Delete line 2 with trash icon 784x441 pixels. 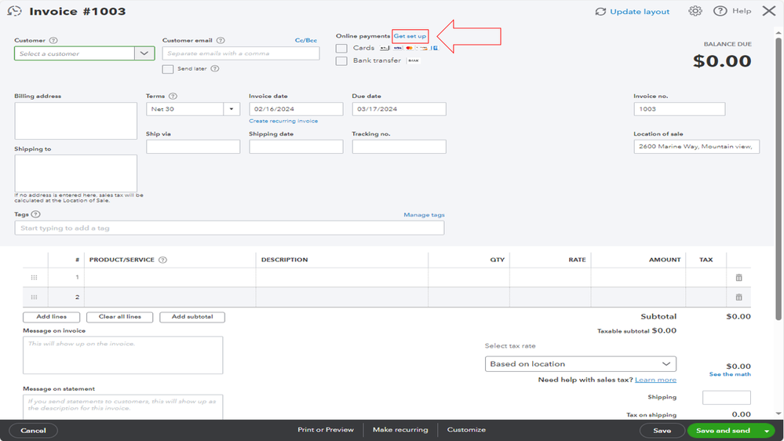click(739, 297)
